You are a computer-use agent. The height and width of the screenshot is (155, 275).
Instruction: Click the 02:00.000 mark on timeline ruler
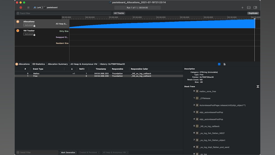pos(161,17)
